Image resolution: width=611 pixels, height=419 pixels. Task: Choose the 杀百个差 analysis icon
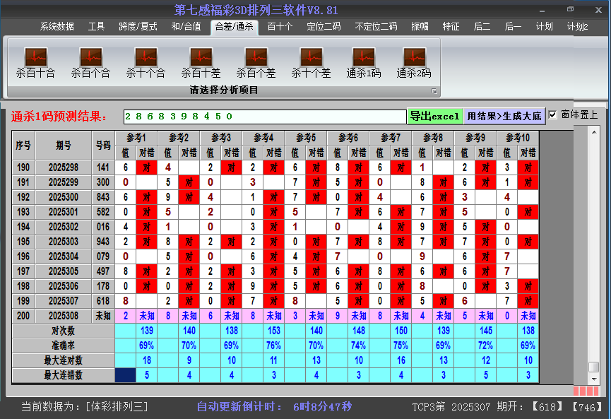pyautogui.click(x=256, y=58)
